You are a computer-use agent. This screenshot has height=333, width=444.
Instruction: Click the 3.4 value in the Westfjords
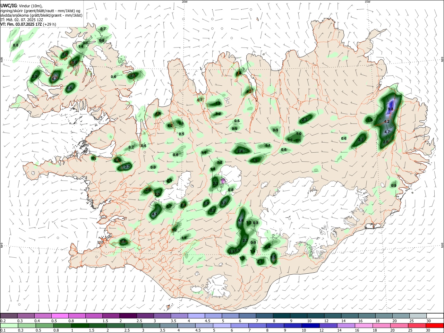click(x=69, y=88)
